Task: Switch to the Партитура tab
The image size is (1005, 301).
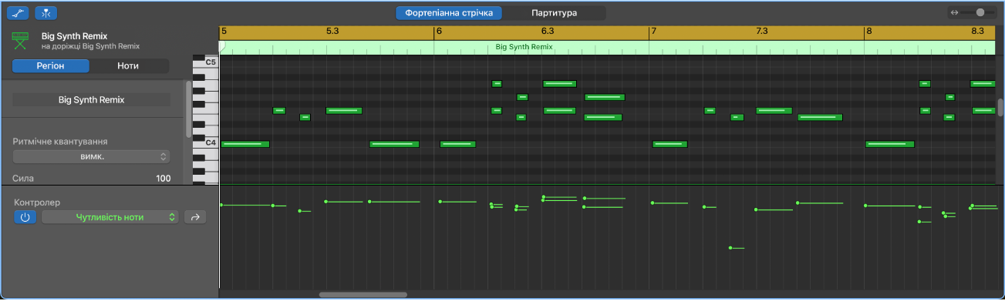Action: tap(554, 13)
